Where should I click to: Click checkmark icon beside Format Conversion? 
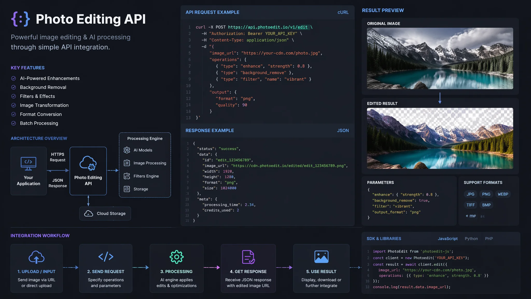coord(14,114)
